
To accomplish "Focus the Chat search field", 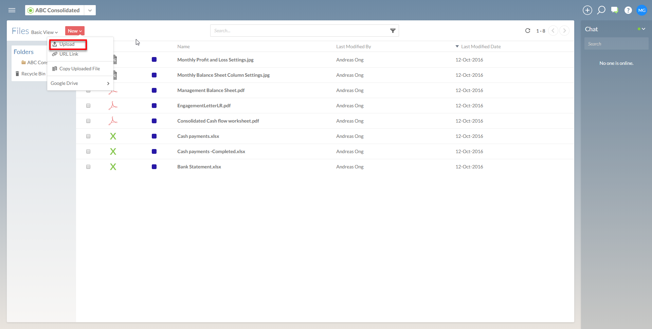I will (616, 44).
